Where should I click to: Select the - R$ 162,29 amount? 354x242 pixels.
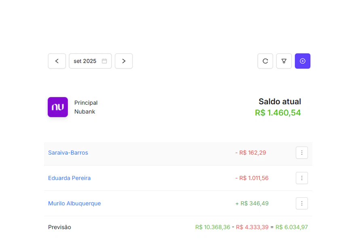[x=251, y=153]
